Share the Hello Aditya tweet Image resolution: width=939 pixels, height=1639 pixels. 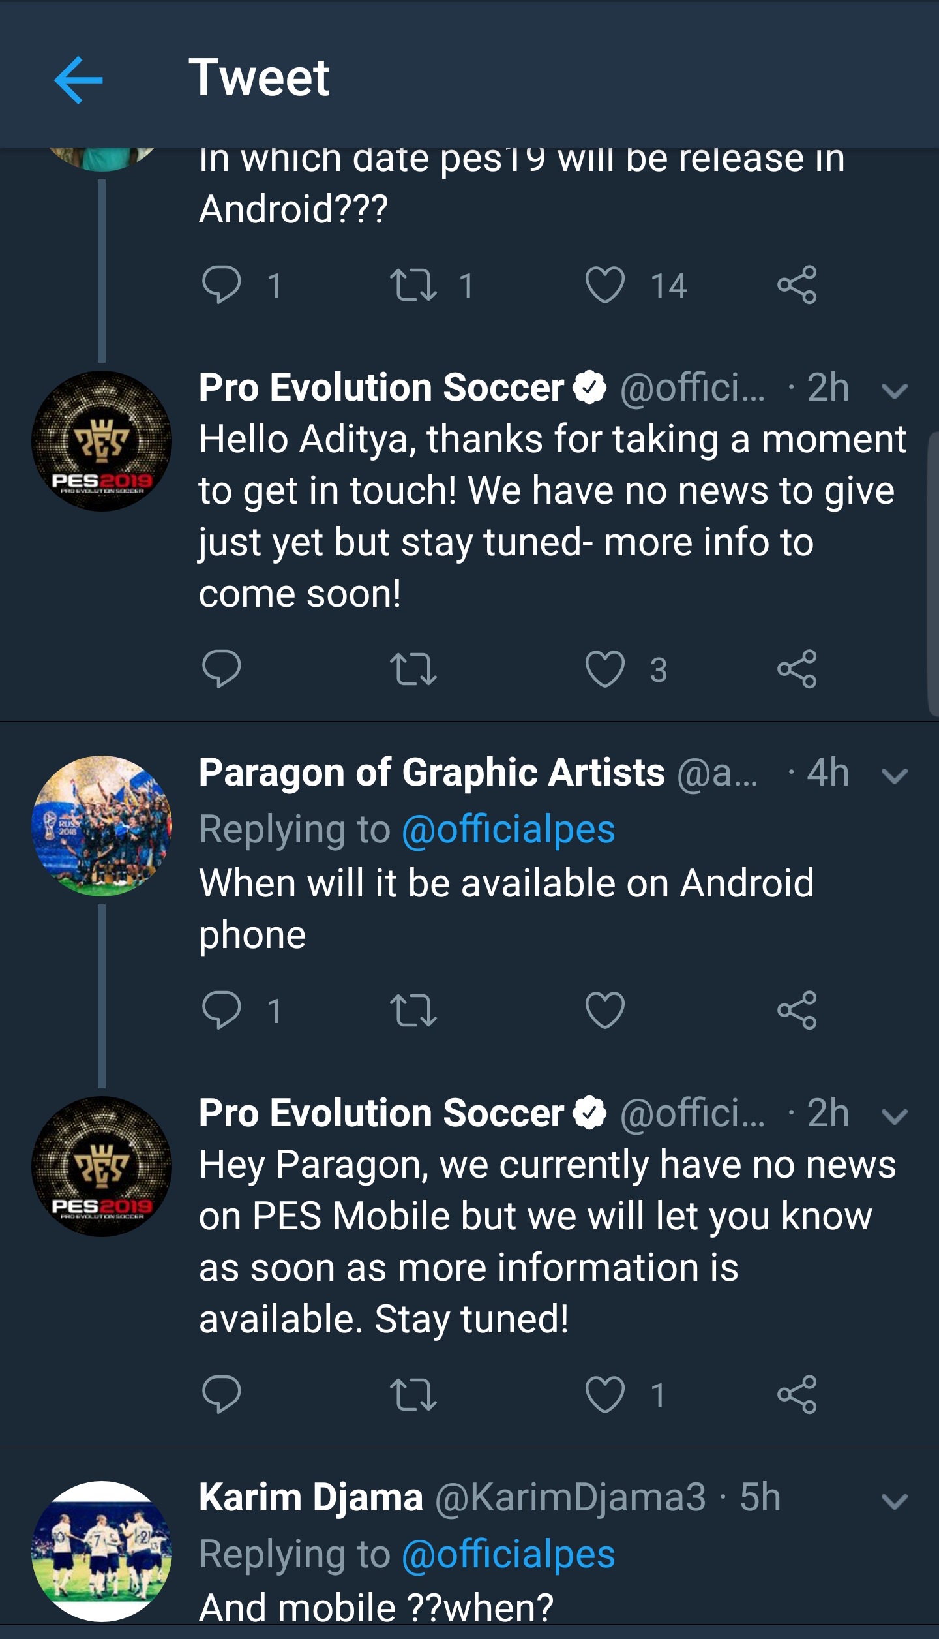tap(797, 669)
